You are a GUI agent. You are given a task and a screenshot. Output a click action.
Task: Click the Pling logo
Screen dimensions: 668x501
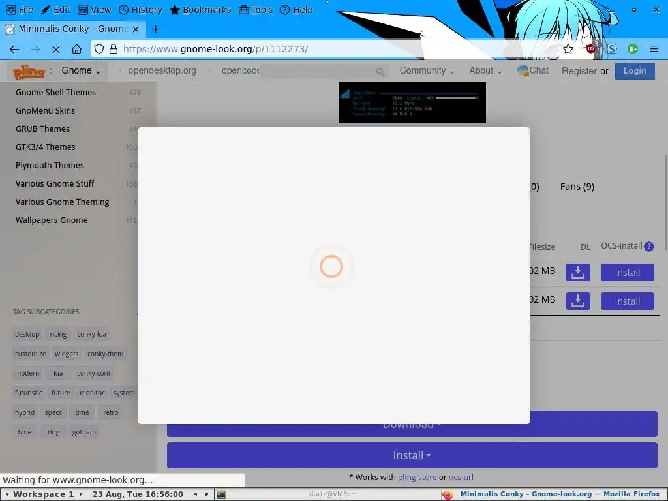pos(29,72)
